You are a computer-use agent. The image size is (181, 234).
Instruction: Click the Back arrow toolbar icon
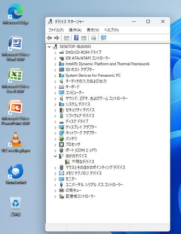49,38
